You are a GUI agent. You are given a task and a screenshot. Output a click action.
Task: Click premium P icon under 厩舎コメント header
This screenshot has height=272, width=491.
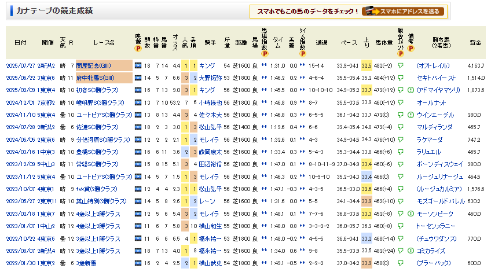tap(400, 53)
